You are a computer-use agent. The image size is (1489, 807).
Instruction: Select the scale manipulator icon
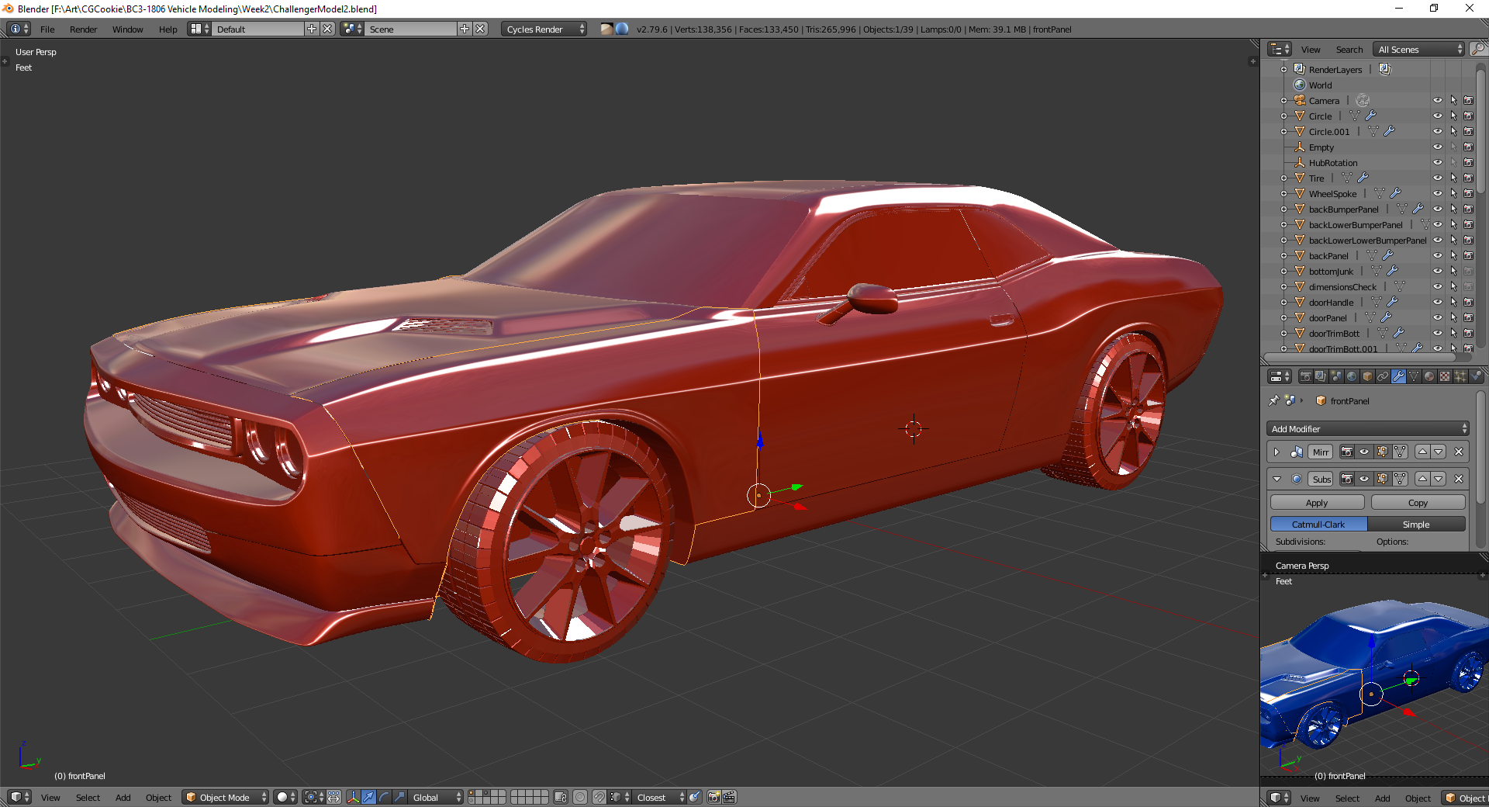point(399,797)
